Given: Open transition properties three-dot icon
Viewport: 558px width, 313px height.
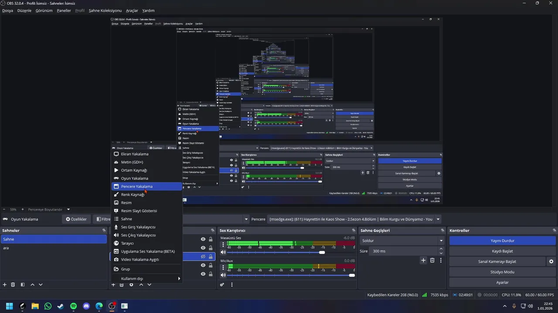Looking at the screenshot, I should (441, 260).
